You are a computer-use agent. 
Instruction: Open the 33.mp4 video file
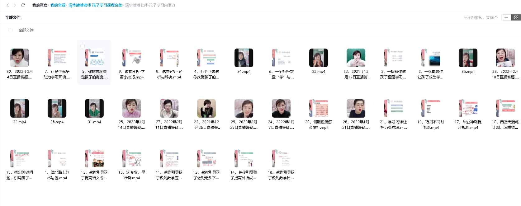point(20,108)
